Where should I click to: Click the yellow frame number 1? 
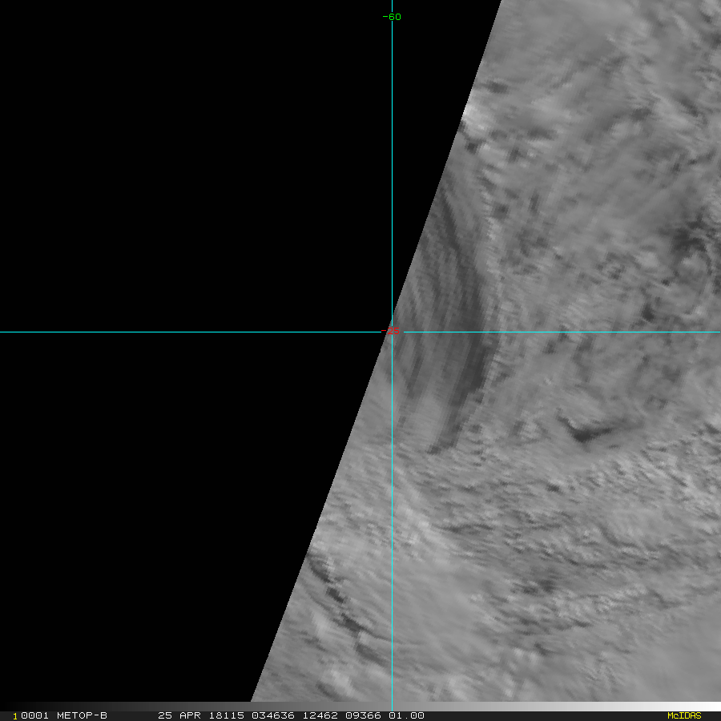(x=15, y=716)
